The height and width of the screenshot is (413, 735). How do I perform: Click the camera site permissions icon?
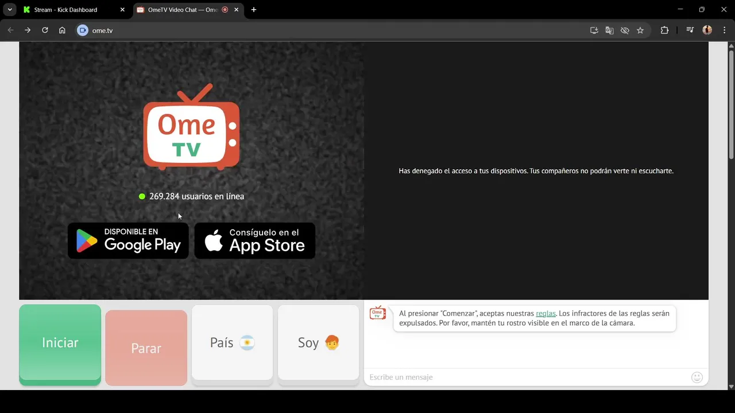click(83, 30)
